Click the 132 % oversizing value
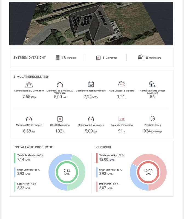 click(x=60, y=131)
